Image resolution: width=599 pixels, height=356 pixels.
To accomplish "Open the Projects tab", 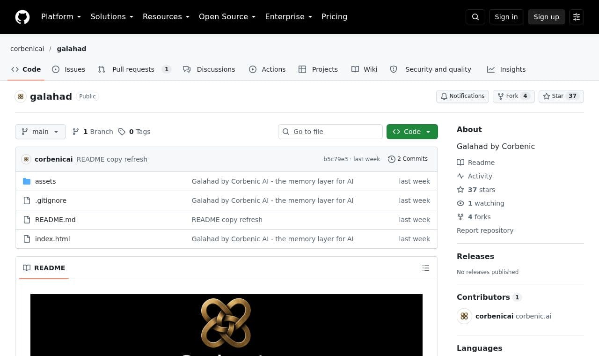I will (x=318, y=69).
